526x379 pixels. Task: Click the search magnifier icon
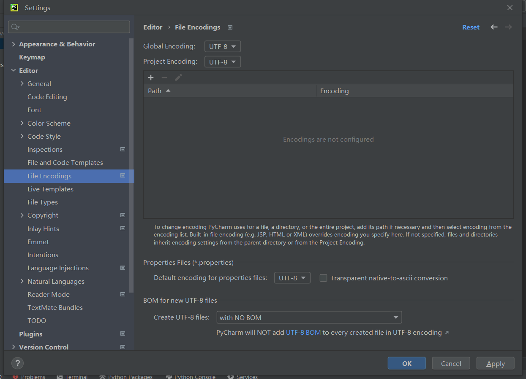point(15,27)
